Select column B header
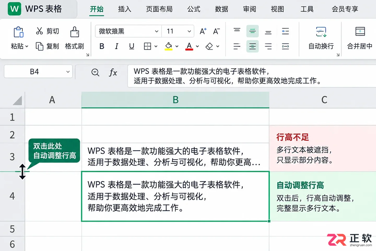This screenshot has width=376, height=251. click(175, 100)
